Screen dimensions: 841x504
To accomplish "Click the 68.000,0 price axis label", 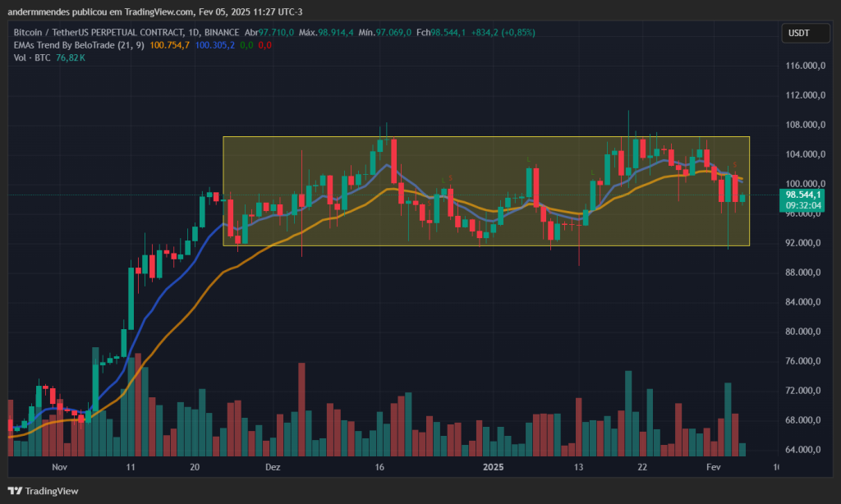I will tap(803, 419).
